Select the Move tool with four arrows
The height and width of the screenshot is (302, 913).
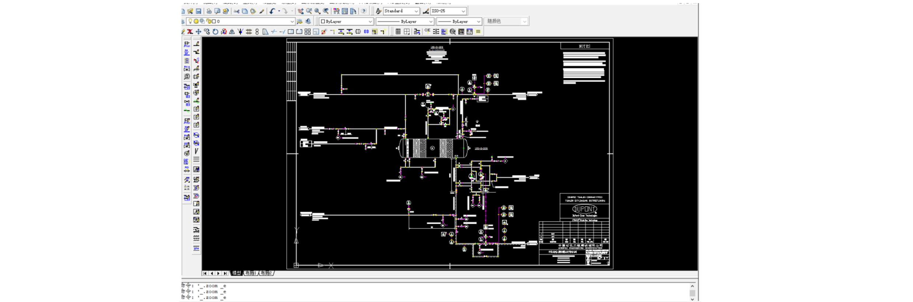pos(198,32)
